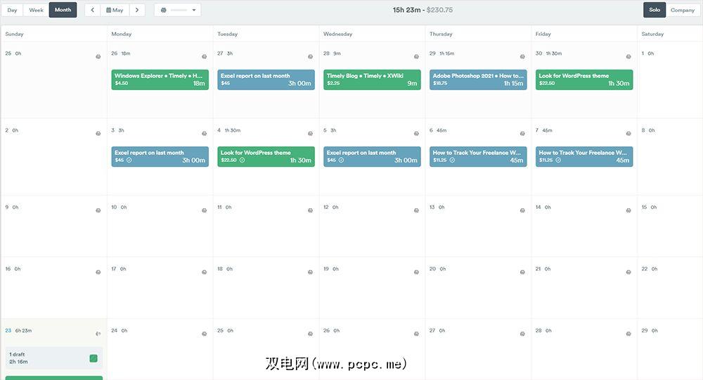
Task: Switch to Day view tab
Action: (x=13, y=10)
